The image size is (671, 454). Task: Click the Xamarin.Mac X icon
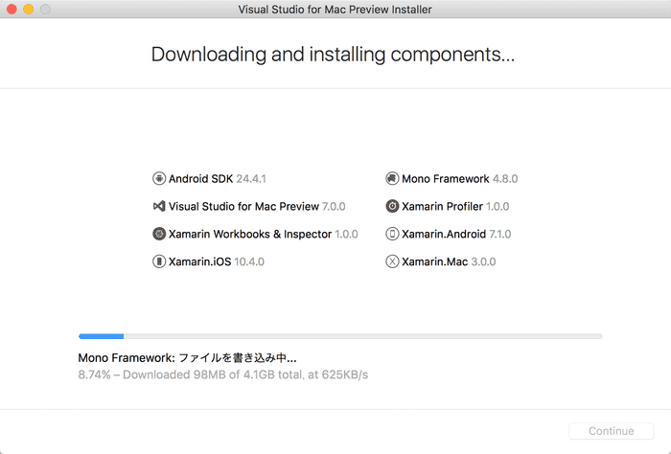point(392,261)
